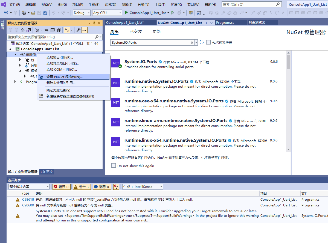Image resolution: width=328 pixels, height=243 pixels.
Task: Collapse the 依赖项 tree node
Action: (15, 54)
